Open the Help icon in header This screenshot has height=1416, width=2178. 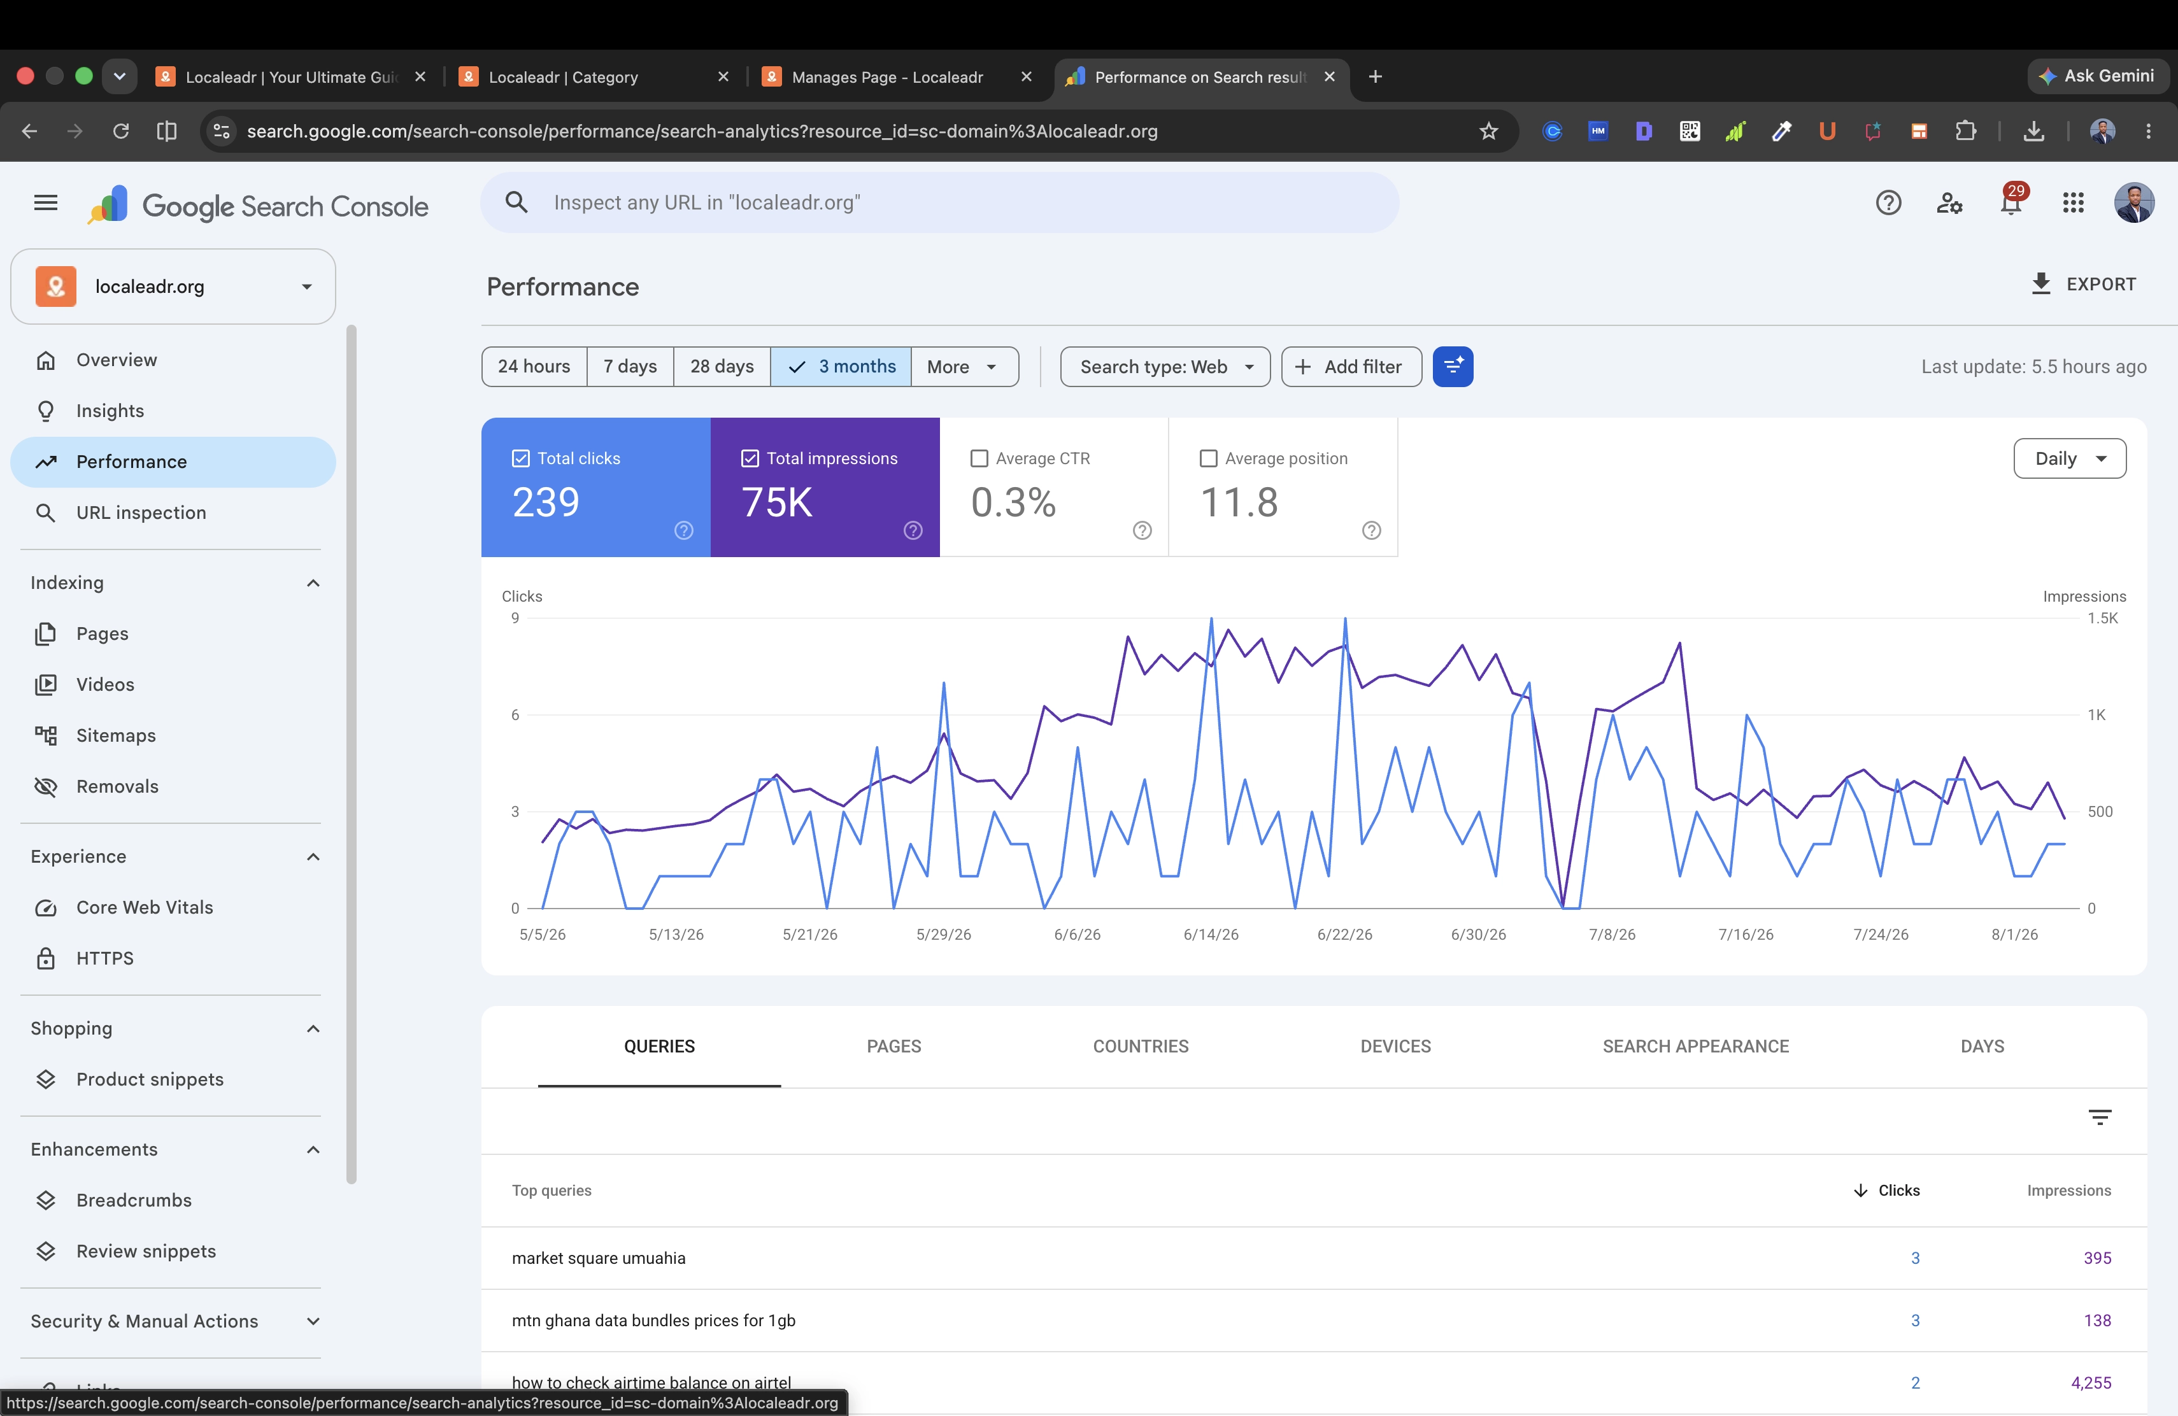(1888, 203)
